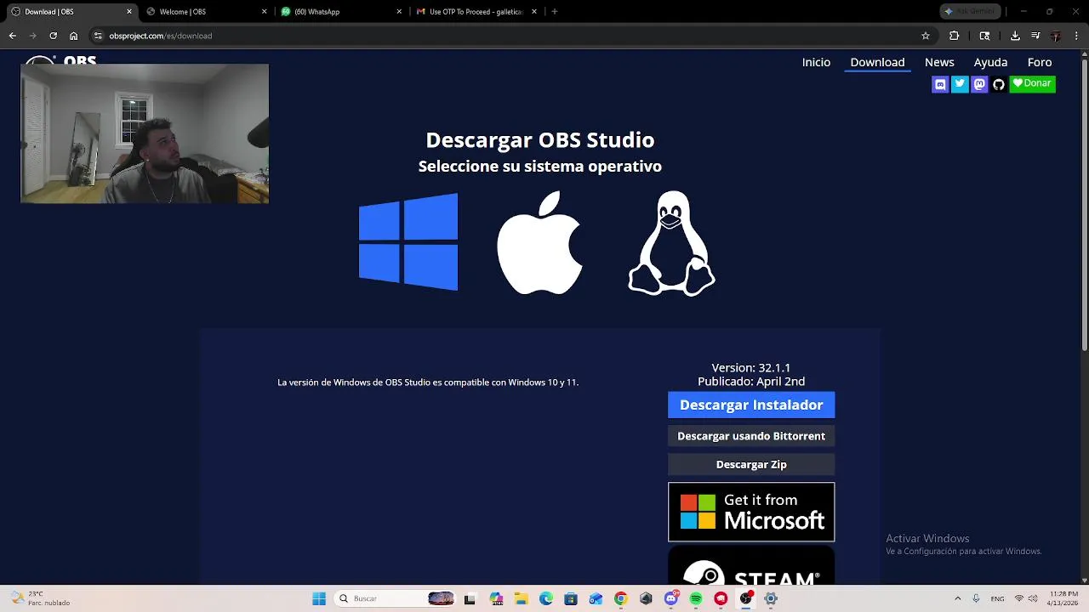The width and height of the screenshot is (1089, 612).
Task: Open the Windows Start menu
Action: [319, 598]
